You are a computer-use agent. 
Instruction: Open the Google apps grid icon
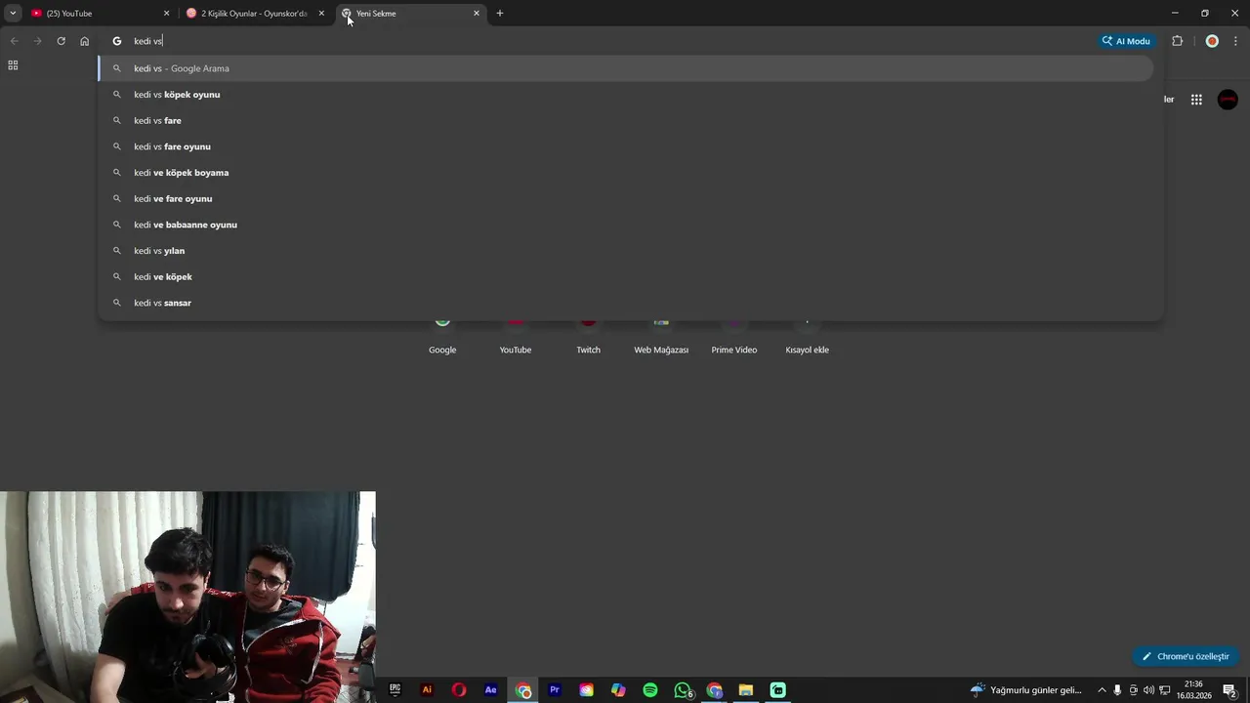click(x=1196, y=100)
